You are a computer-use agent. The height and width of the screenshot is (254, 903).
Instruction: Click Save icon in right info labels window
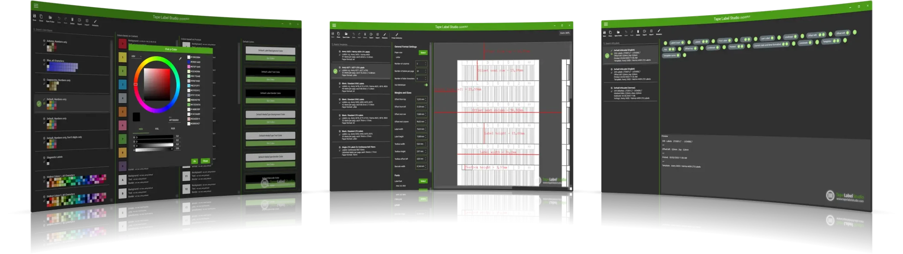[x=604, y=33]
